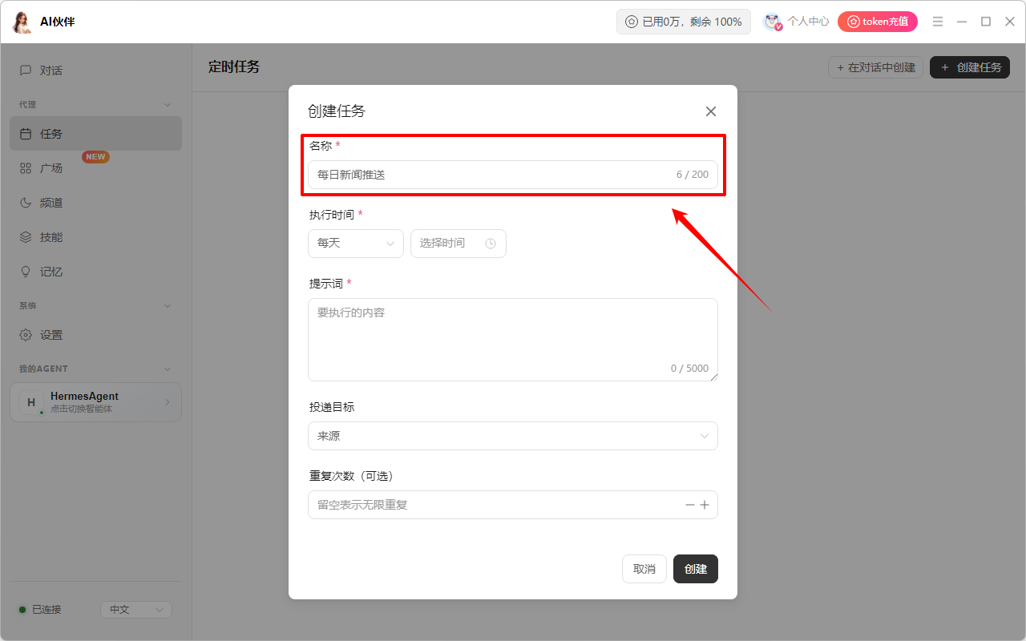Increase repeat count with plus button
Screen dimensions: 1026x641
[705, 505]
